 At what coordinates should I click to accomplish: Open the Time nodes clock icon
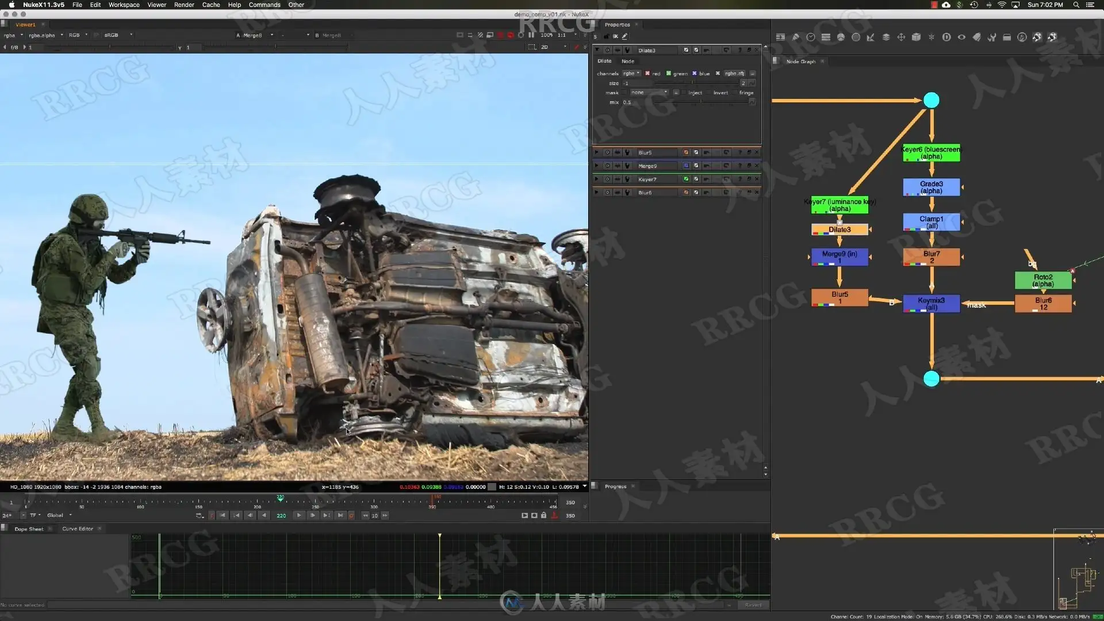click(x=811, y=37)
